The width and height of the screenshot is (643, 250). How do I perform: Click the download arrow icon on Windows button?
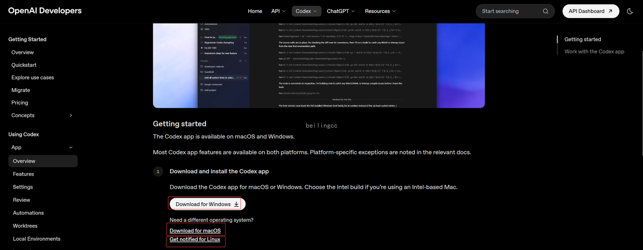click(237, 204)
